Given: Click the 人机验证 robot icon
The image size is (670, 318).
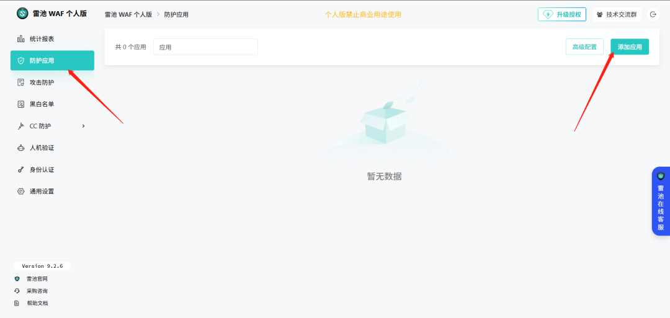Looking at the screenshot, I should tap(20, 148).
